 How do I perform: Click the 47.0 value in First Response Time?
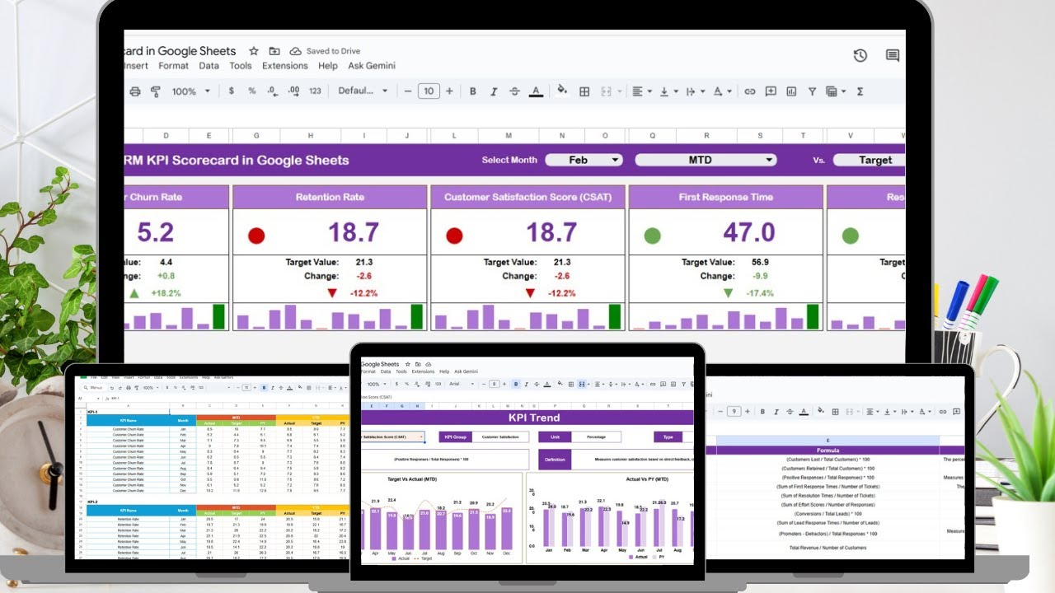(x=749, y=232)
